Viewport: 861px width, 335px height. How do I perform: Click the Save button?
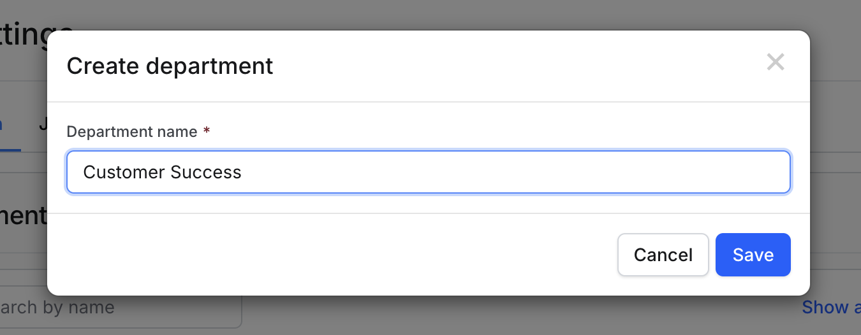753,255
